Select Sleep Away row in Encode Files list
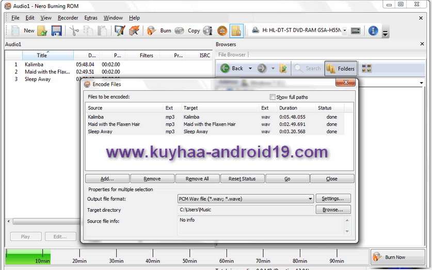432x270 pixels. 215,132
